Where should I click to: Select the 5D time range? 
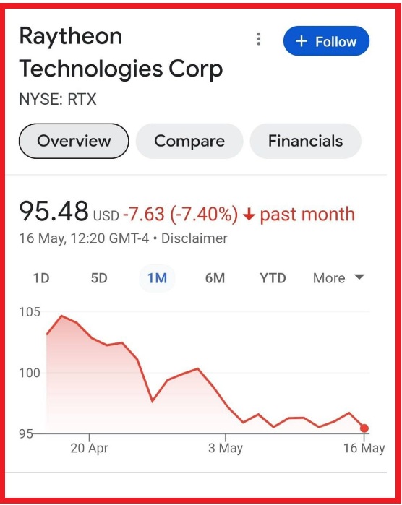coord(99,278)
